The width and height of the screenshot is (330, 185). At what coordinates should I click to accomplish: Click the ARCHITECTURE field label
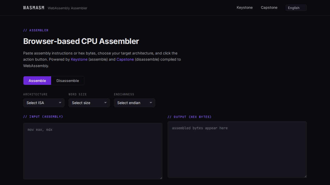35,94
